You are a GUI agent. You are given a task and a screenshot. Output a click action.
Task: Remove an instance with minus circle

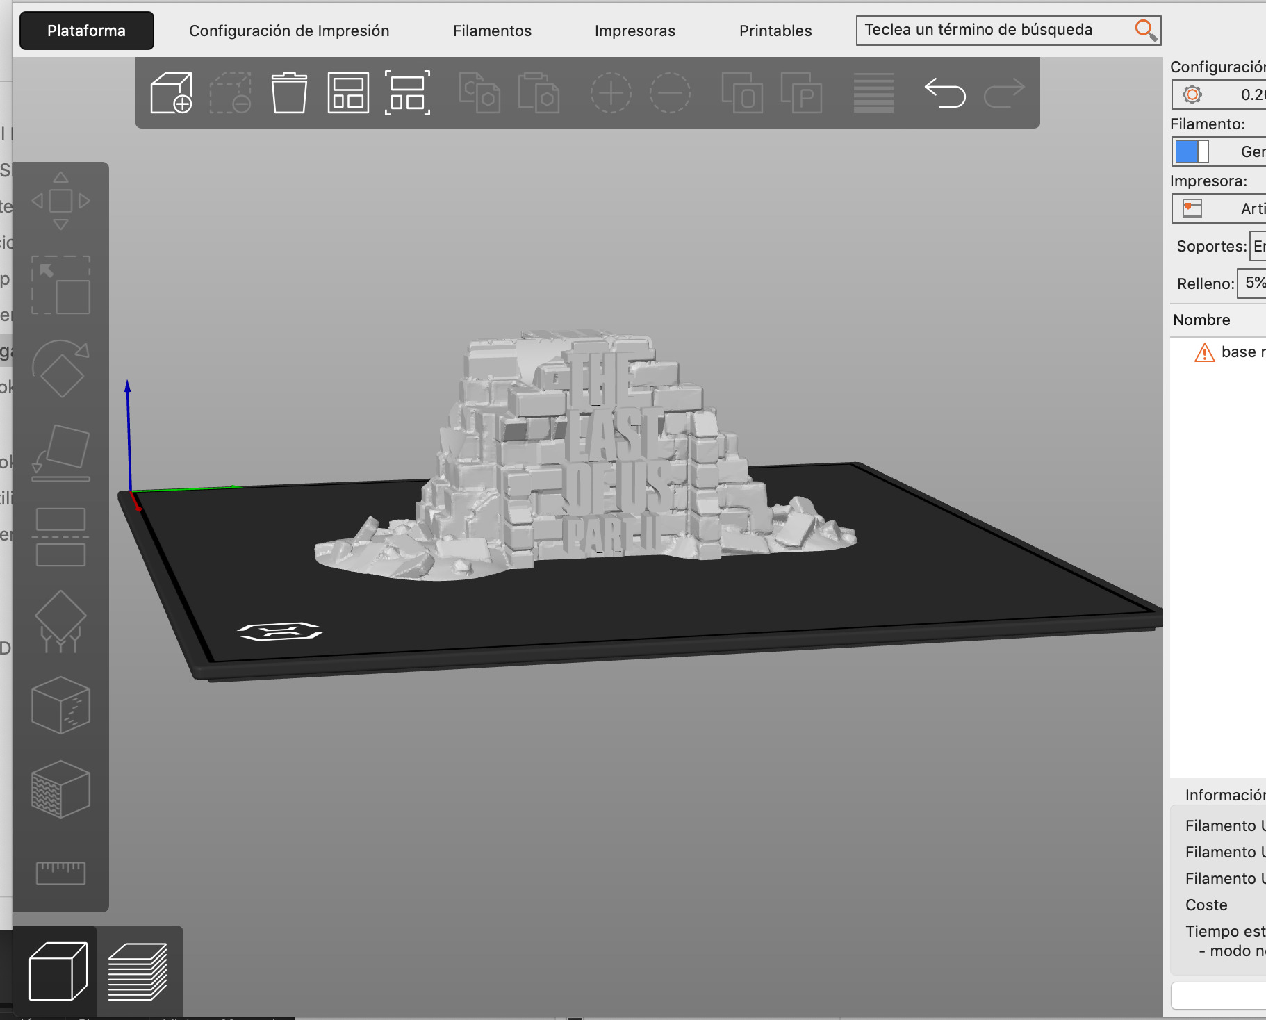point(670,92)
